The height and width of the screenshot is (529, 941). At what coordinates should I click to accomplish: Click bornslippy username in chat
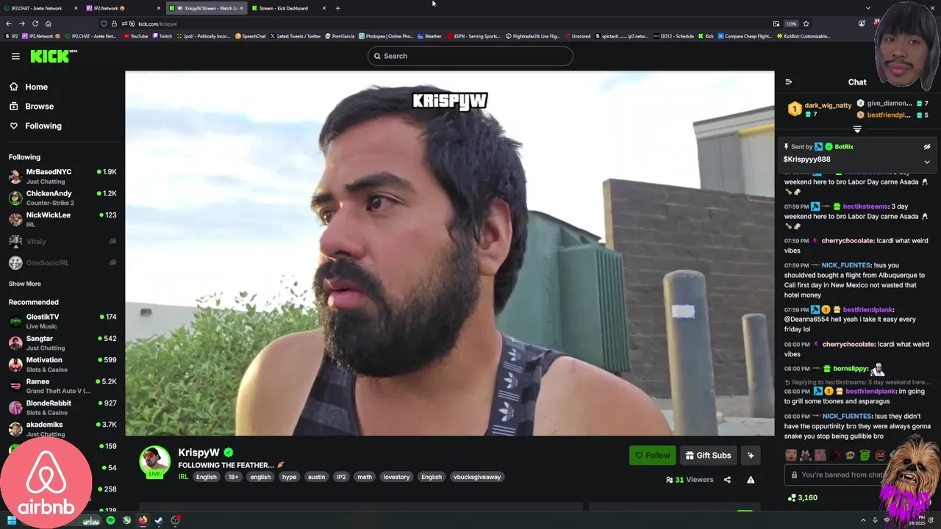pos(850,369)
